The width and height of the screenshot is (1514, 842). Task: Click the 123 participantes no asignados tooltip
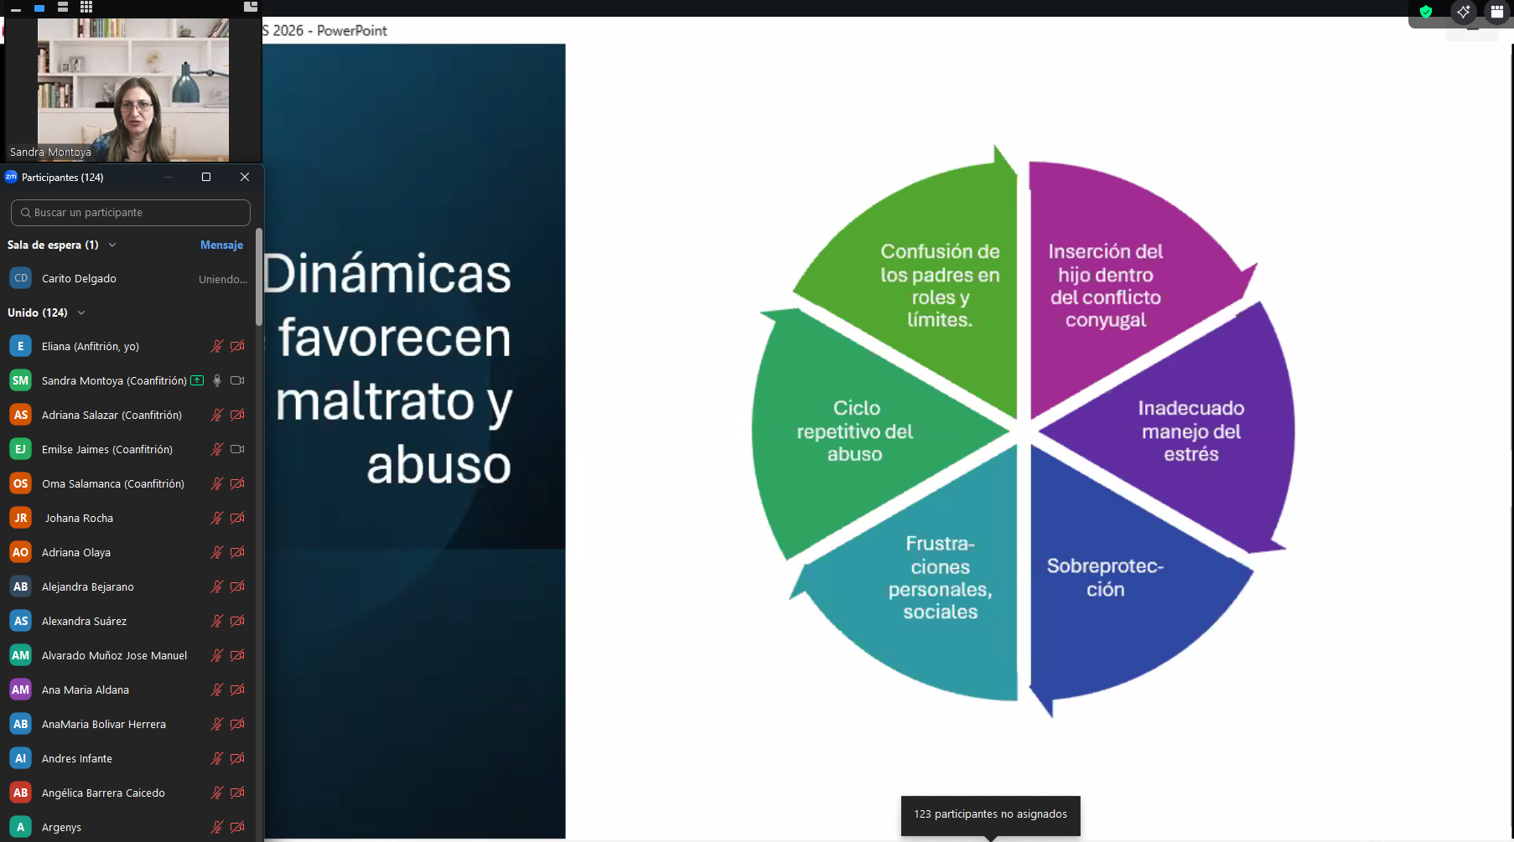point(990,814)
